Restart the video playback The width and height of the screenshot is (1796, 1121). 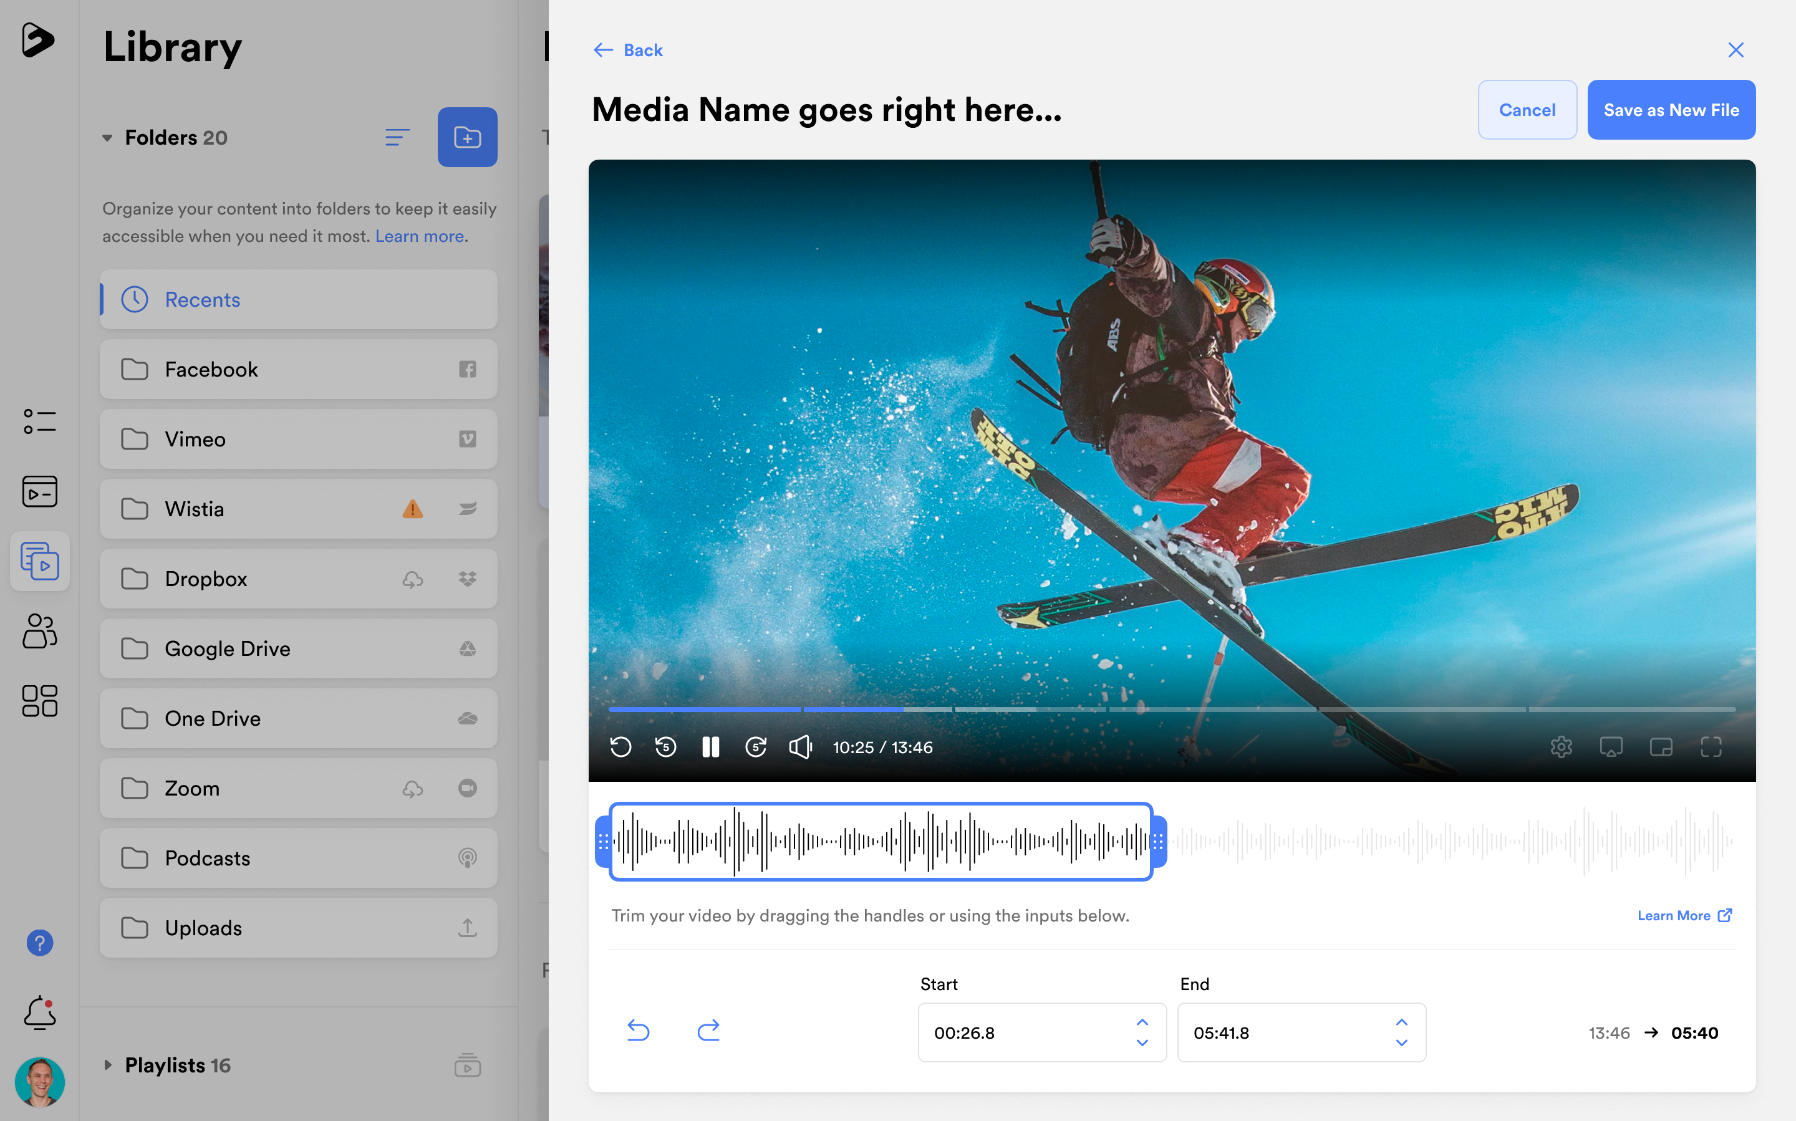[620, 746]
